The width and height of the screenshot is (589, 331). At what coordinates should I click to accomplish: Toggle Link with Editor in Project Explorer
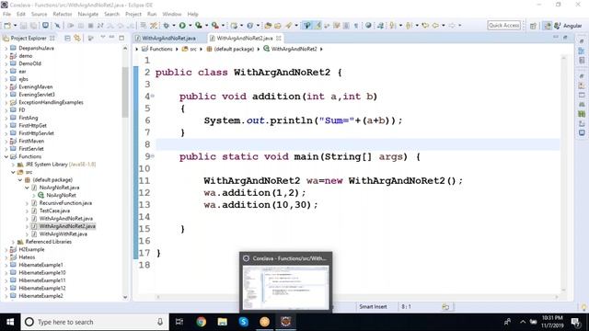tap(77, 38)
